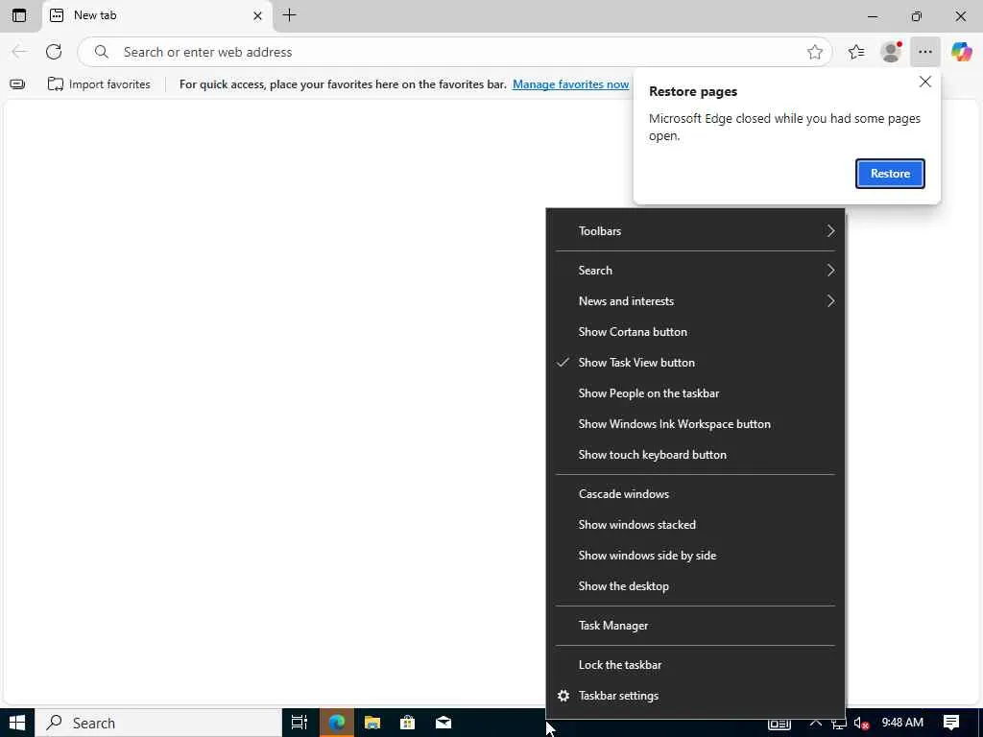Image resolution: width=983 pixels, height=737 pixels.
Task: Refresh the page with reload icon
Action: click(54, 52)
